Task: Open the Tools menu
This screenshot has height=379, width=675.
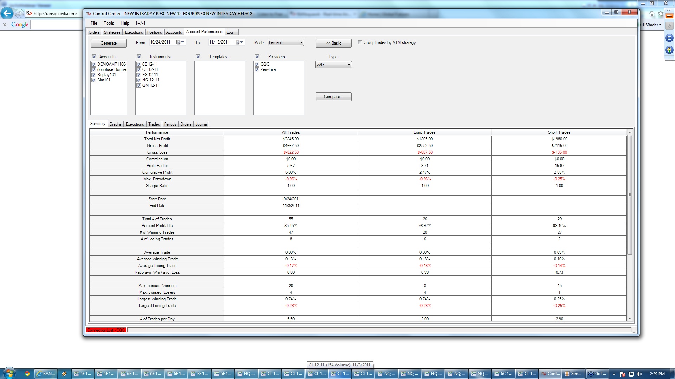Action: [x=109, y=23]
